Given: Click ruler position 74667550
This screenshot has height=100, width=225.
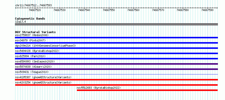Looking at the screenshot, I should click(x=109, y=10).
